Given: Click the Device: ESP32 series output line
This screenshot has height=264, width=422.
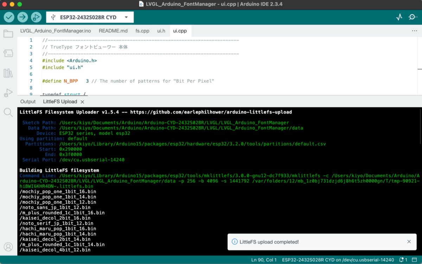Looking at the screenshot, I should (x=83, y=133).
